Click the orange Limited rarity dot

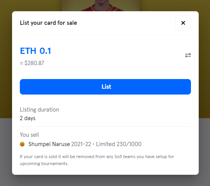[x=22, y=144]
